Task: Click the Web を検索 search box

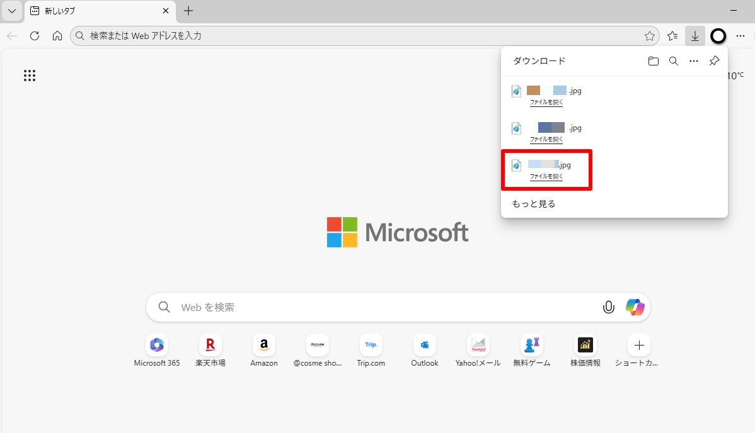Action: 378,307
